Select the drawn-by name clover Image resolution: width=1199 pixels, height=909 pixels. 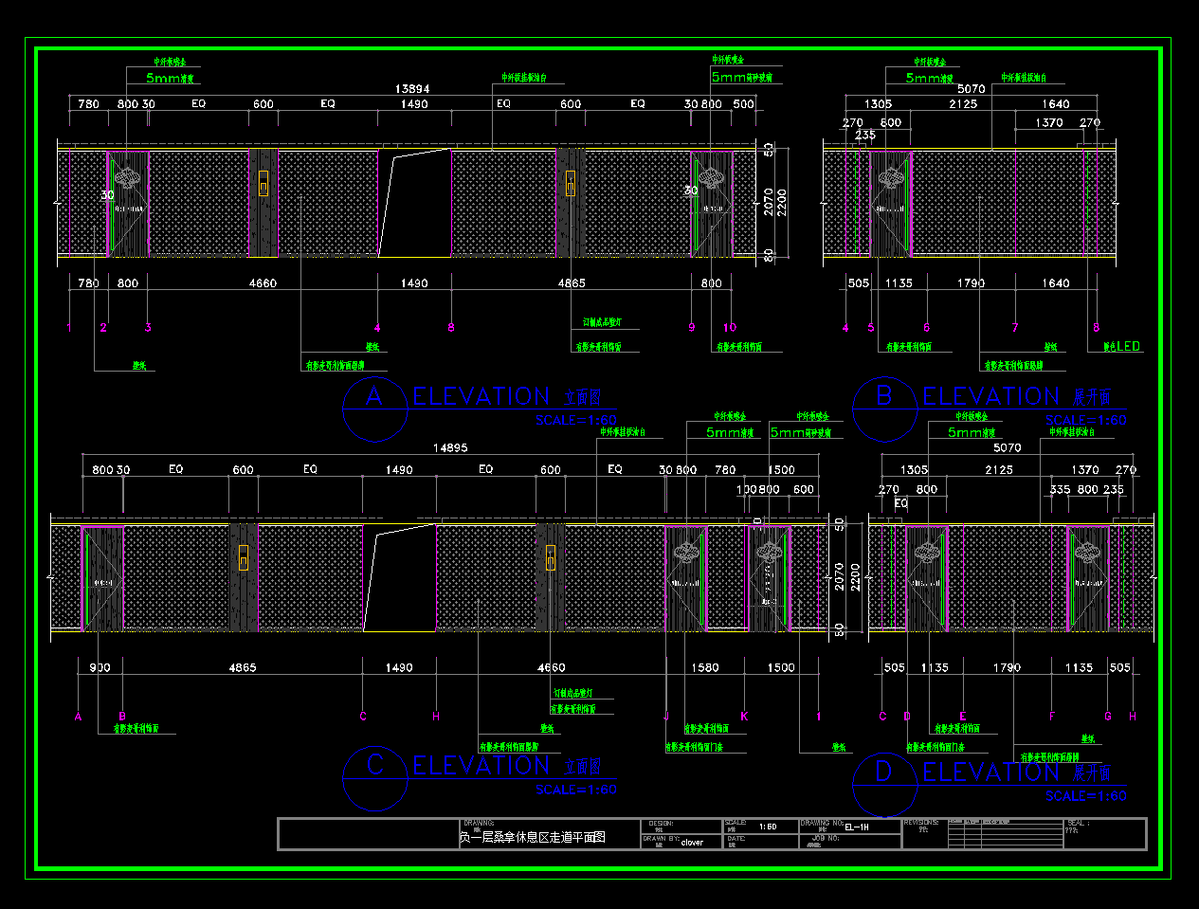[x=692, y=843]
